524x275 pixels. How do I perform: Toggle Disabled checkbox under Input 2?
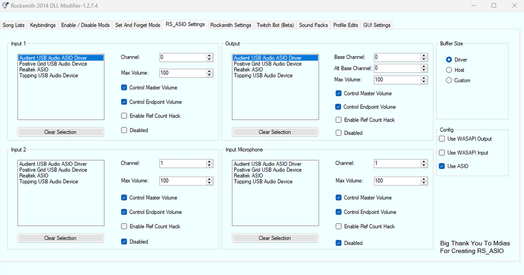pos(124,242)
